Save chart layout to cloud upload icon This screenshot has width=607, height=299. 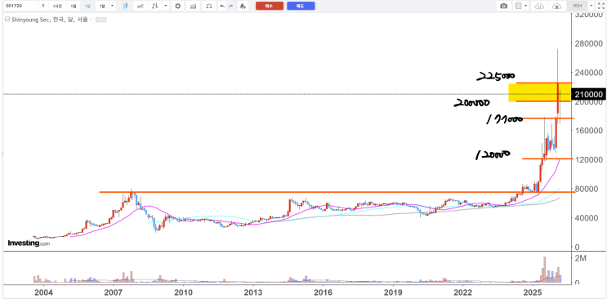pyautogui.click(x=556, y=6)
